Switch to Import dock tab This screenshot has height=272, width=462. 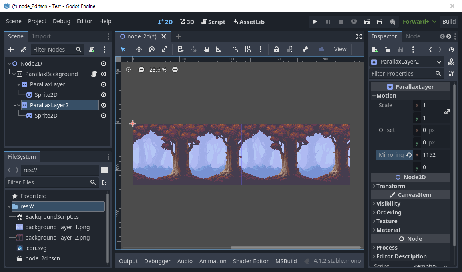coord(42,36)
